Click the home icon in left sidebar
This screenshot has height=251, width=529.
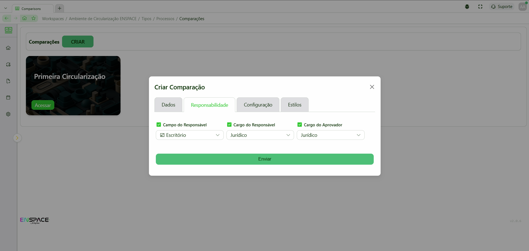click(8, 48)
